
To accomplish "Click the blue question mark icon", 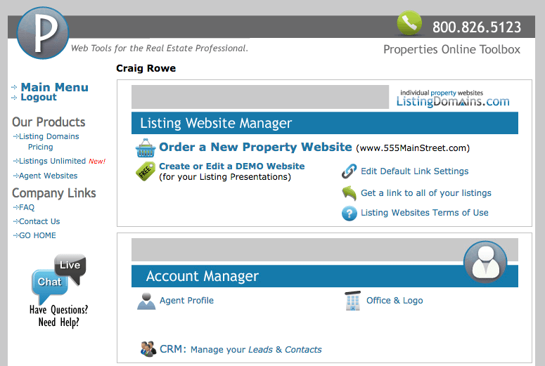I will click(x=350, y=214).
